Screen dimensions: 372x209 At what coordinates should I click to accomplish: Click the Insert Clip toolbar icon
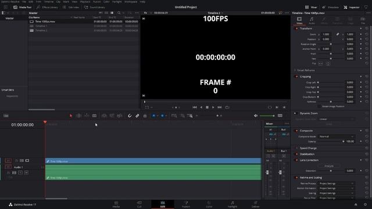(x=104, y=116)
